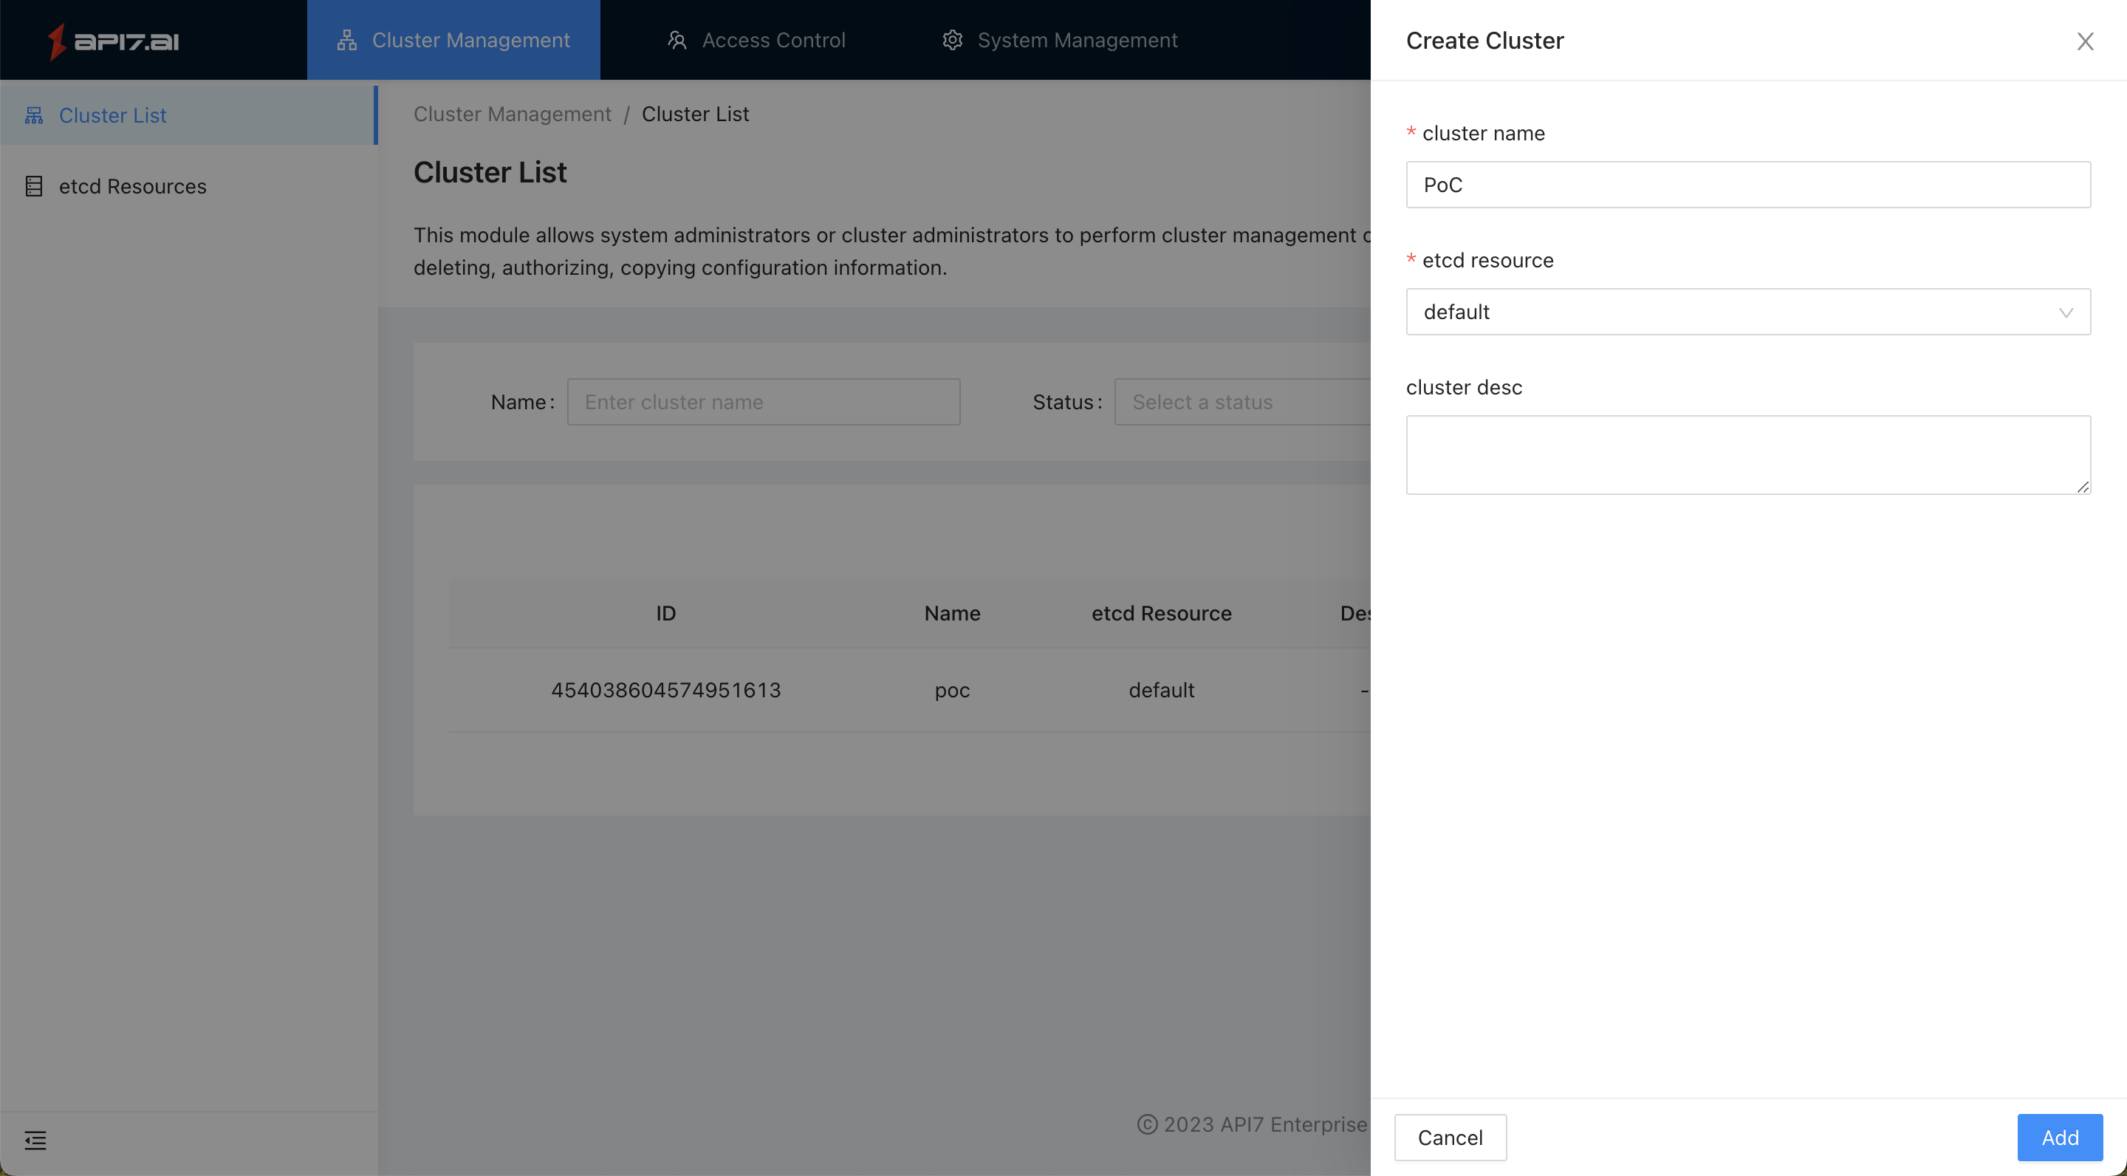Select default etcd resource option
Screen dimensions: 2127x1176
coord(1749,312)
